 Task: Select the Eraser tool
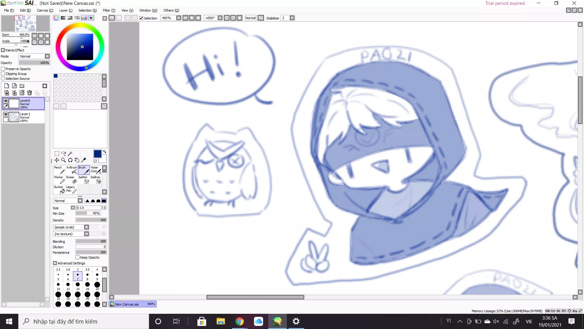pos(71,180)
